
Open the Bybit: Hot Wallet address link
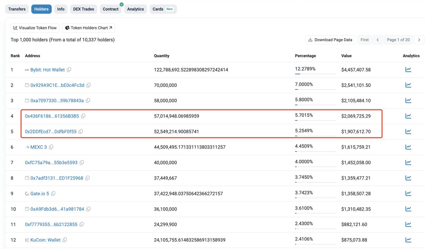click(x=47, y=70)
